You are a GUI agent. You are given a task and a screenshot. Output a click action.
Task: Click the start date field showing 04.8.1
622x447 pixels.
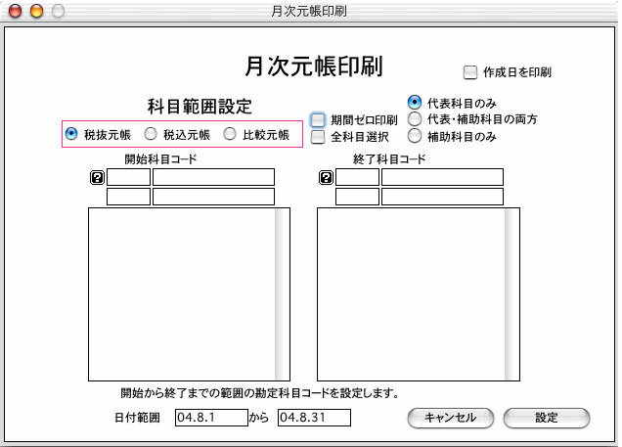coord(209,418)
